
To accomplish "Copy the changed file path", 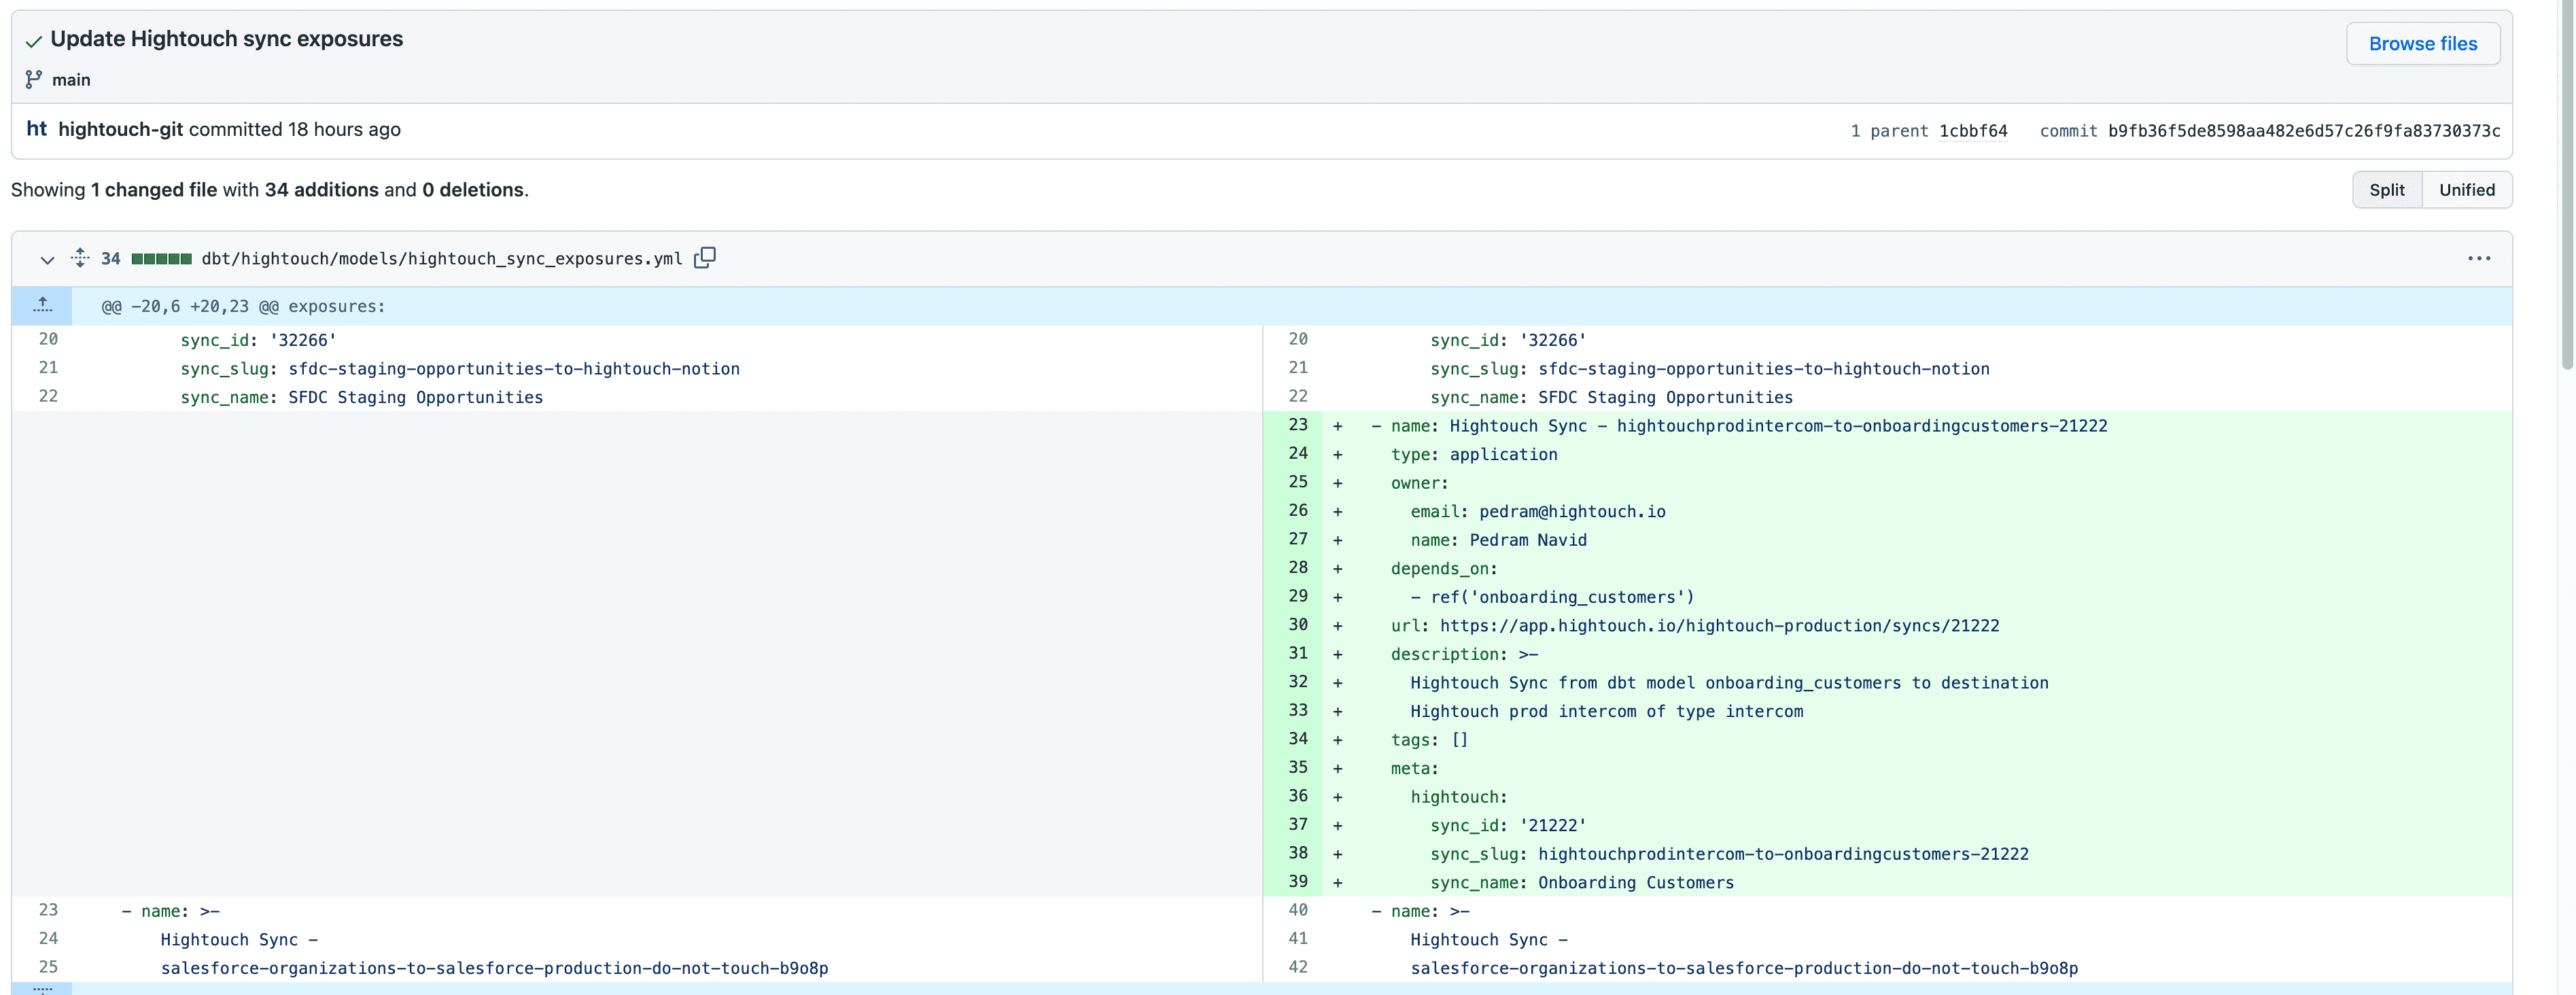I will 705,258.
